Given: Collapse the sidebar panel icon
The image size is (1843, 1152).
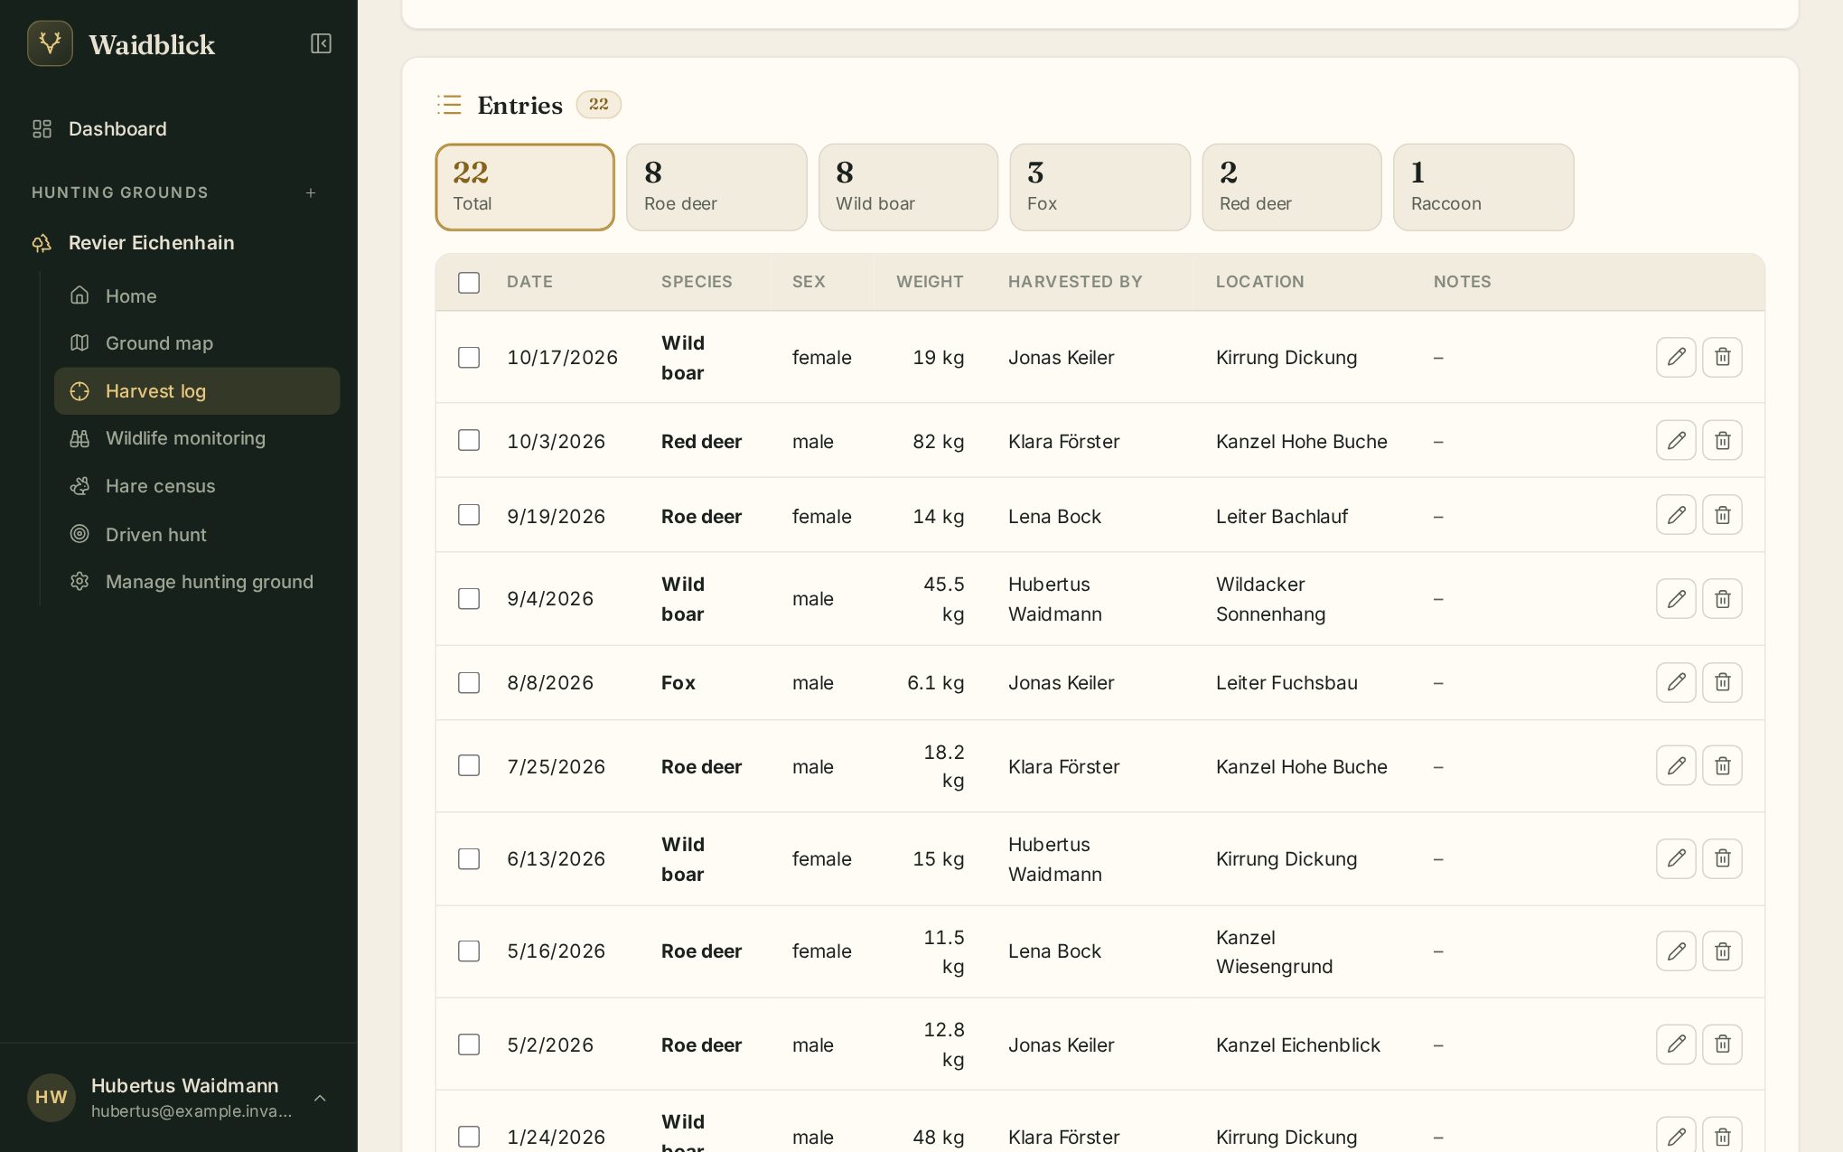Looking at the screenshot, I should tap(321, 43).
